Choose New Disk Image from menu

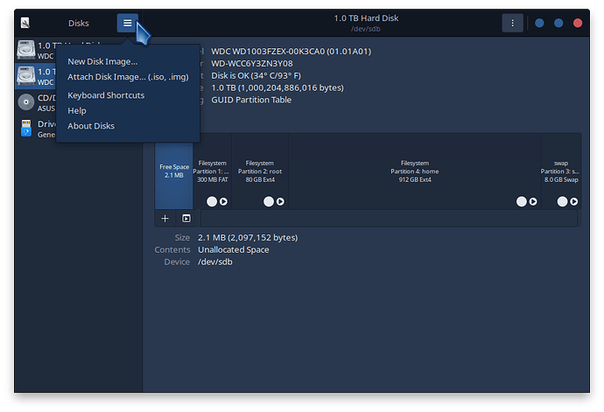(102, 61)
